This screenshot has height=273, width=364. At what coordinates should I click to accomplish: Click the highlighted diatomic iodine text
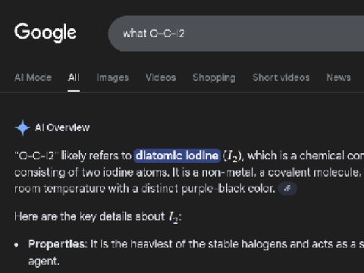click(177, 155)
